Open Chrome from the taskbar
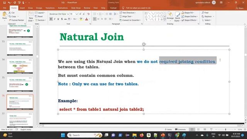 tap(177, 135)
